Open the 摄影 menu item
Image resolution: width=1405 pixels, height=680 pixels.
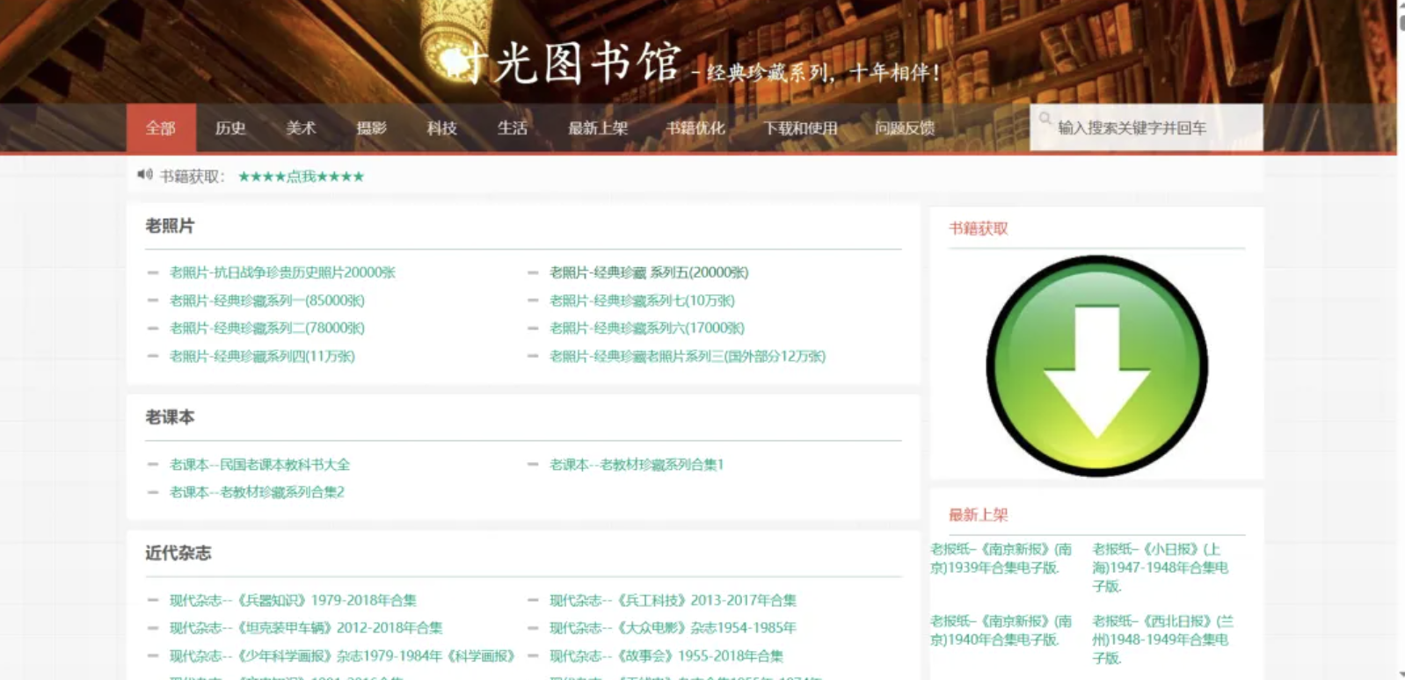click(371, 128)
